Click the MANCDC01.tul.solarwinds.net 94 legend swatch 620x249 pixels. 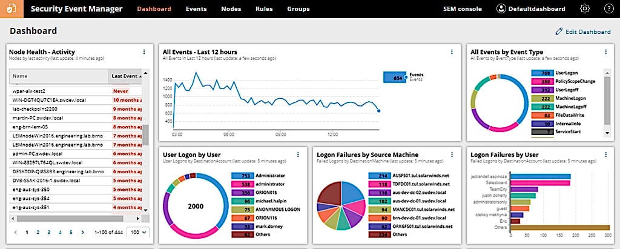click(380, 210)
